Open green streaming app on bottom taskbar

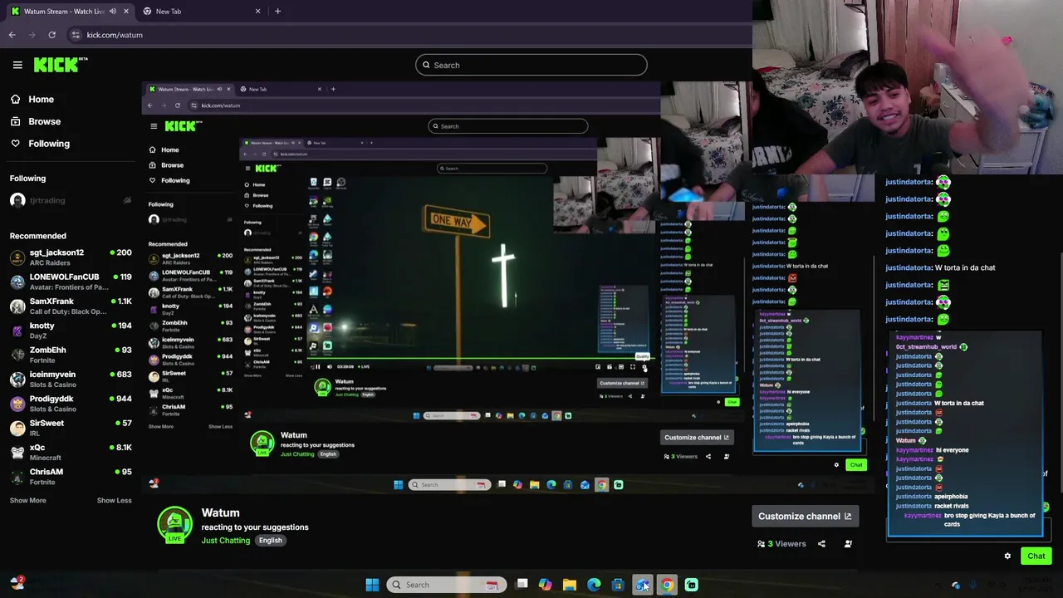pyautogui.click(x=691, y=585)
